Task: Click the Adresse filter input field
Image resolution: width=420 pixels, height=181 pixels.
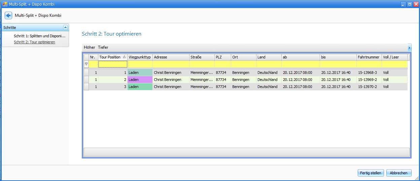Action: coord(171,64)
